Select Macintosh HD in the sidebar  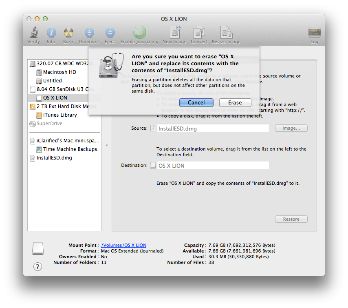59,72
